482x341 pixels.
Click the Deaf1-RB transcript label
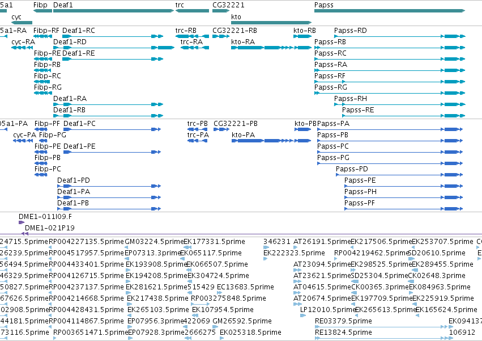(x=70, y=110)
